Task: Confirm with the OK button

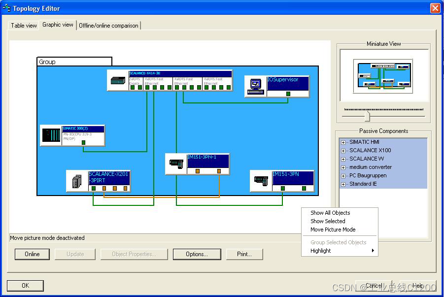Action: [x=25, y=285]
